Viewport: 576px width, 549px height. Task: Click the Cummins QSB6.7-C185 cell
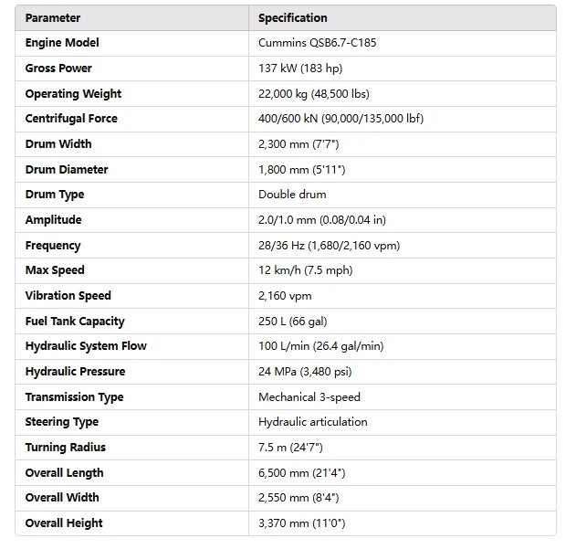click(x=317, y=43)
